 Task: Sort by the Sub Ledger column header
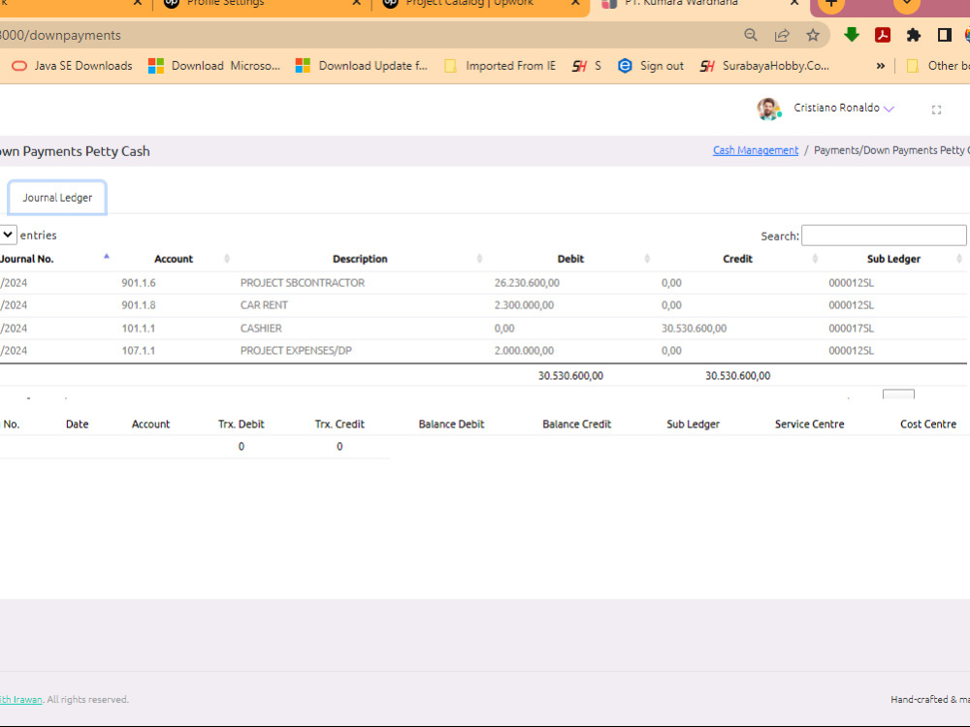[893, 259]
